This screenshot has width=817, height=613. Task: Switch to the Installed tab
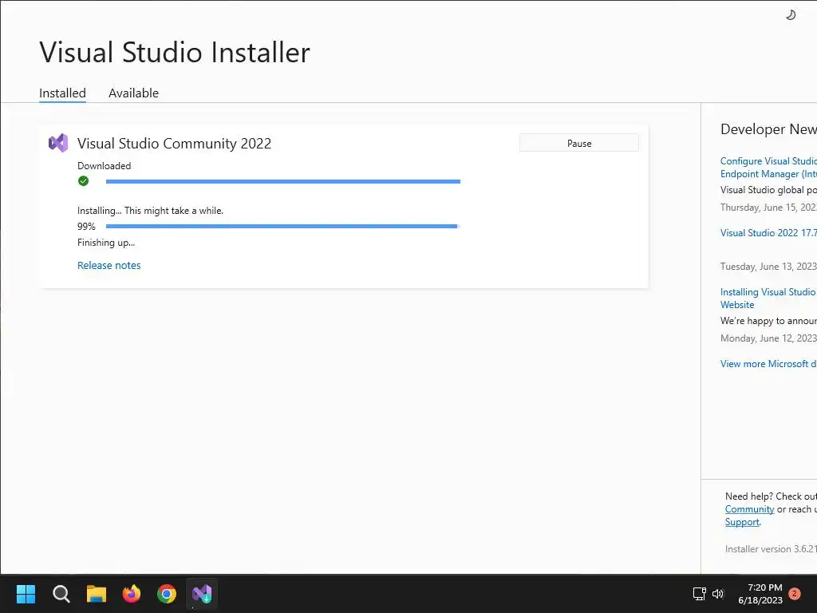(x=62, y=93)
